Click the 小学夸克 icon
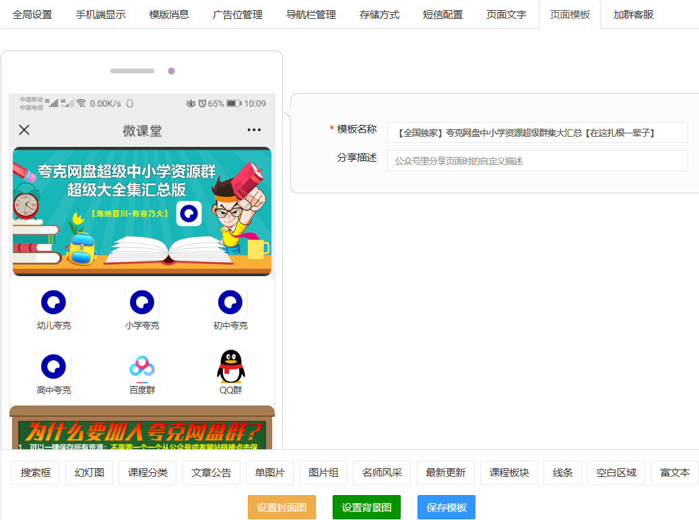Screen dimensions: 699x520 click(141, 304)
